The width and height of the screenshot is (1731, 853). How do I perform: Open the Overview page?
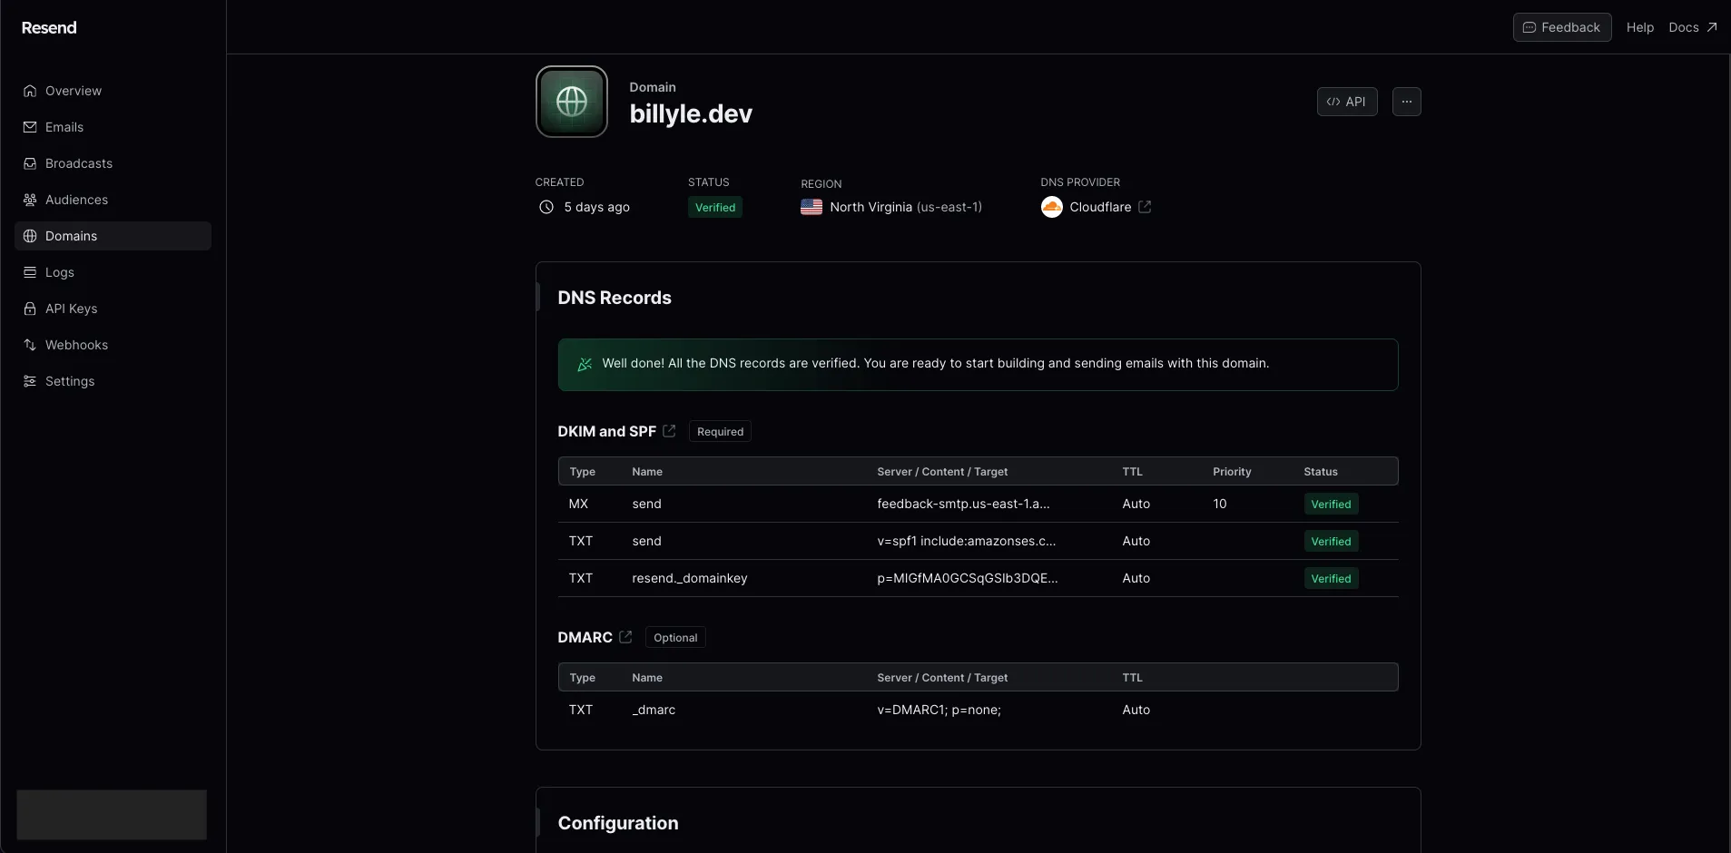[113, 91]
